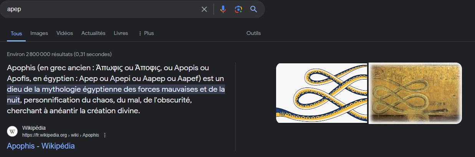Open the blue and yellow serpent illustration
Viewport: 475px width, 157px height.
pos(322,93)
